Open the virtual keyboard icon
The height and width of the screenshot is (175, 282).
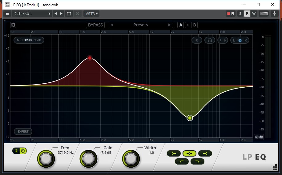click(264, 14)
